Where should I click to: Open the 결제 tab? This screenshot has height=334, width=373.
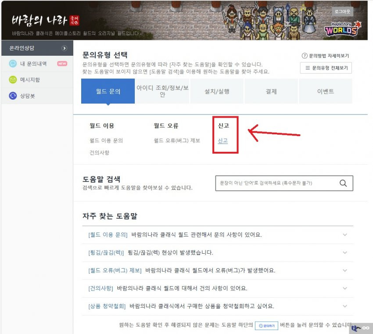(x=271, y=91)
